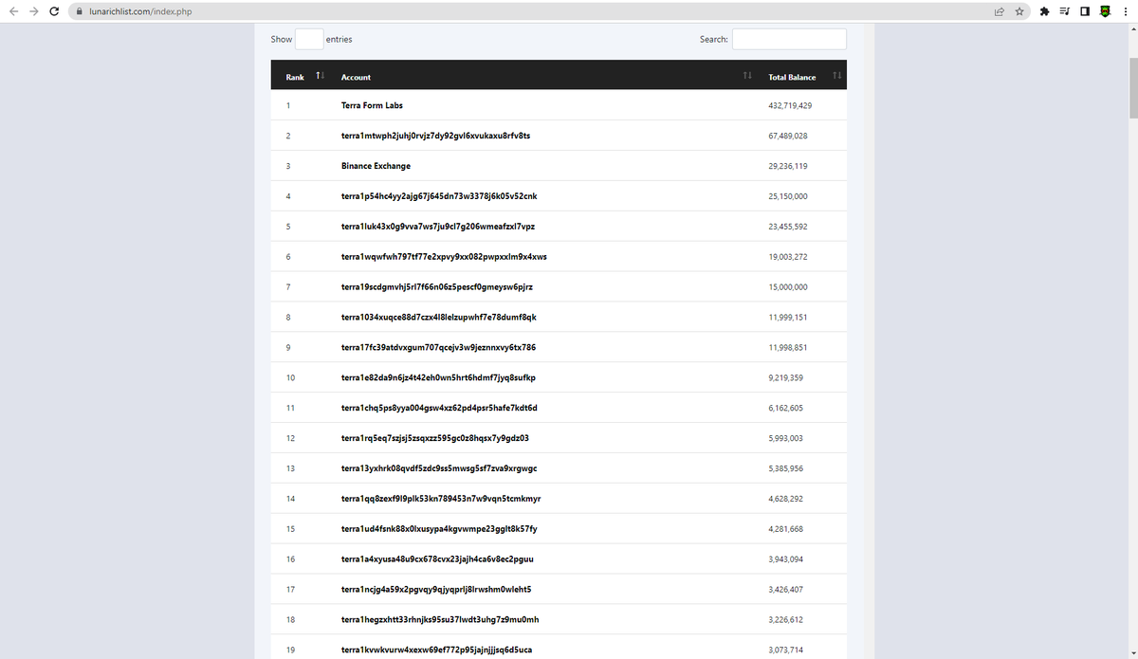Screen dimensions: 1138x659
Task: Click balance value 3,073,714
Action: pyautogui.click(x=786, y=650)
